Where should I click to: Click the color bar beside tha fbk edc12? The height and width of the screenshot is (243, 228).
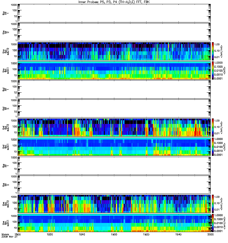click(x=213, y=51)
